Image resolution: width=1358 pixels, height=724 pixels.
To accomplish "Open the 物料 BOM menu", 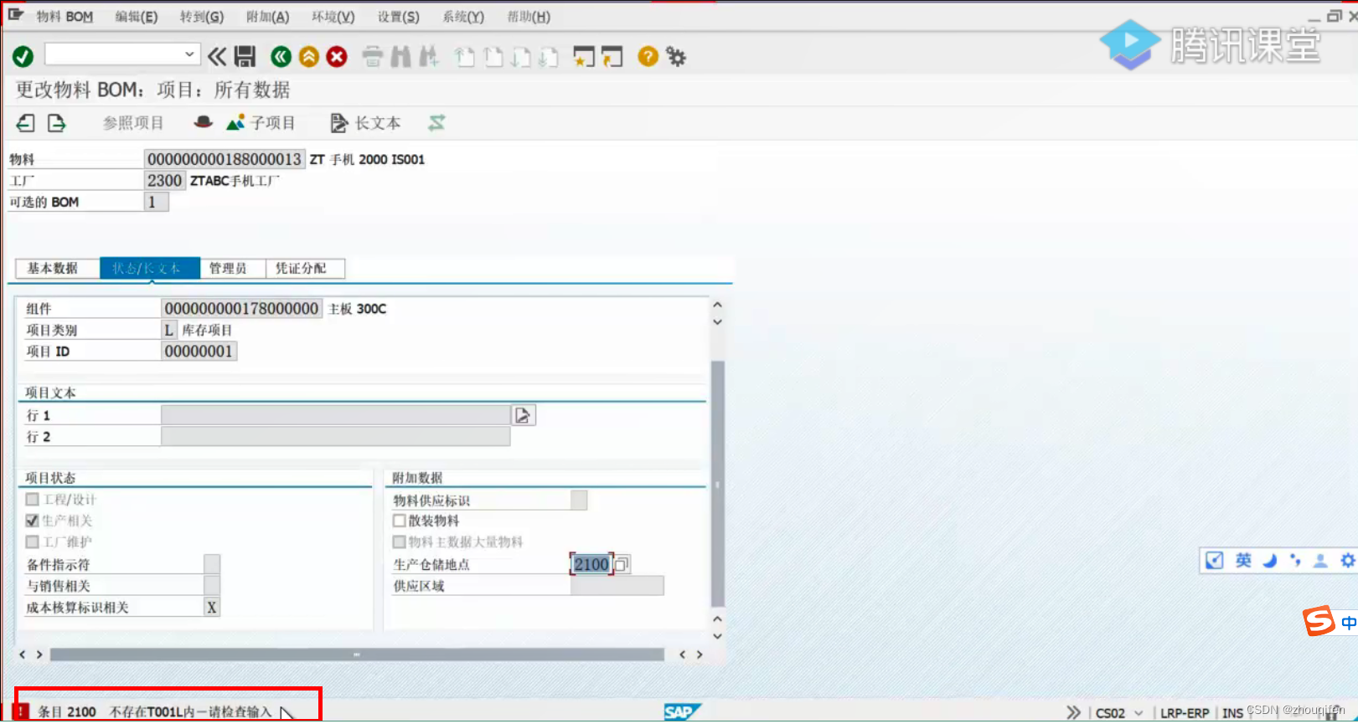I will coord(65,17).
